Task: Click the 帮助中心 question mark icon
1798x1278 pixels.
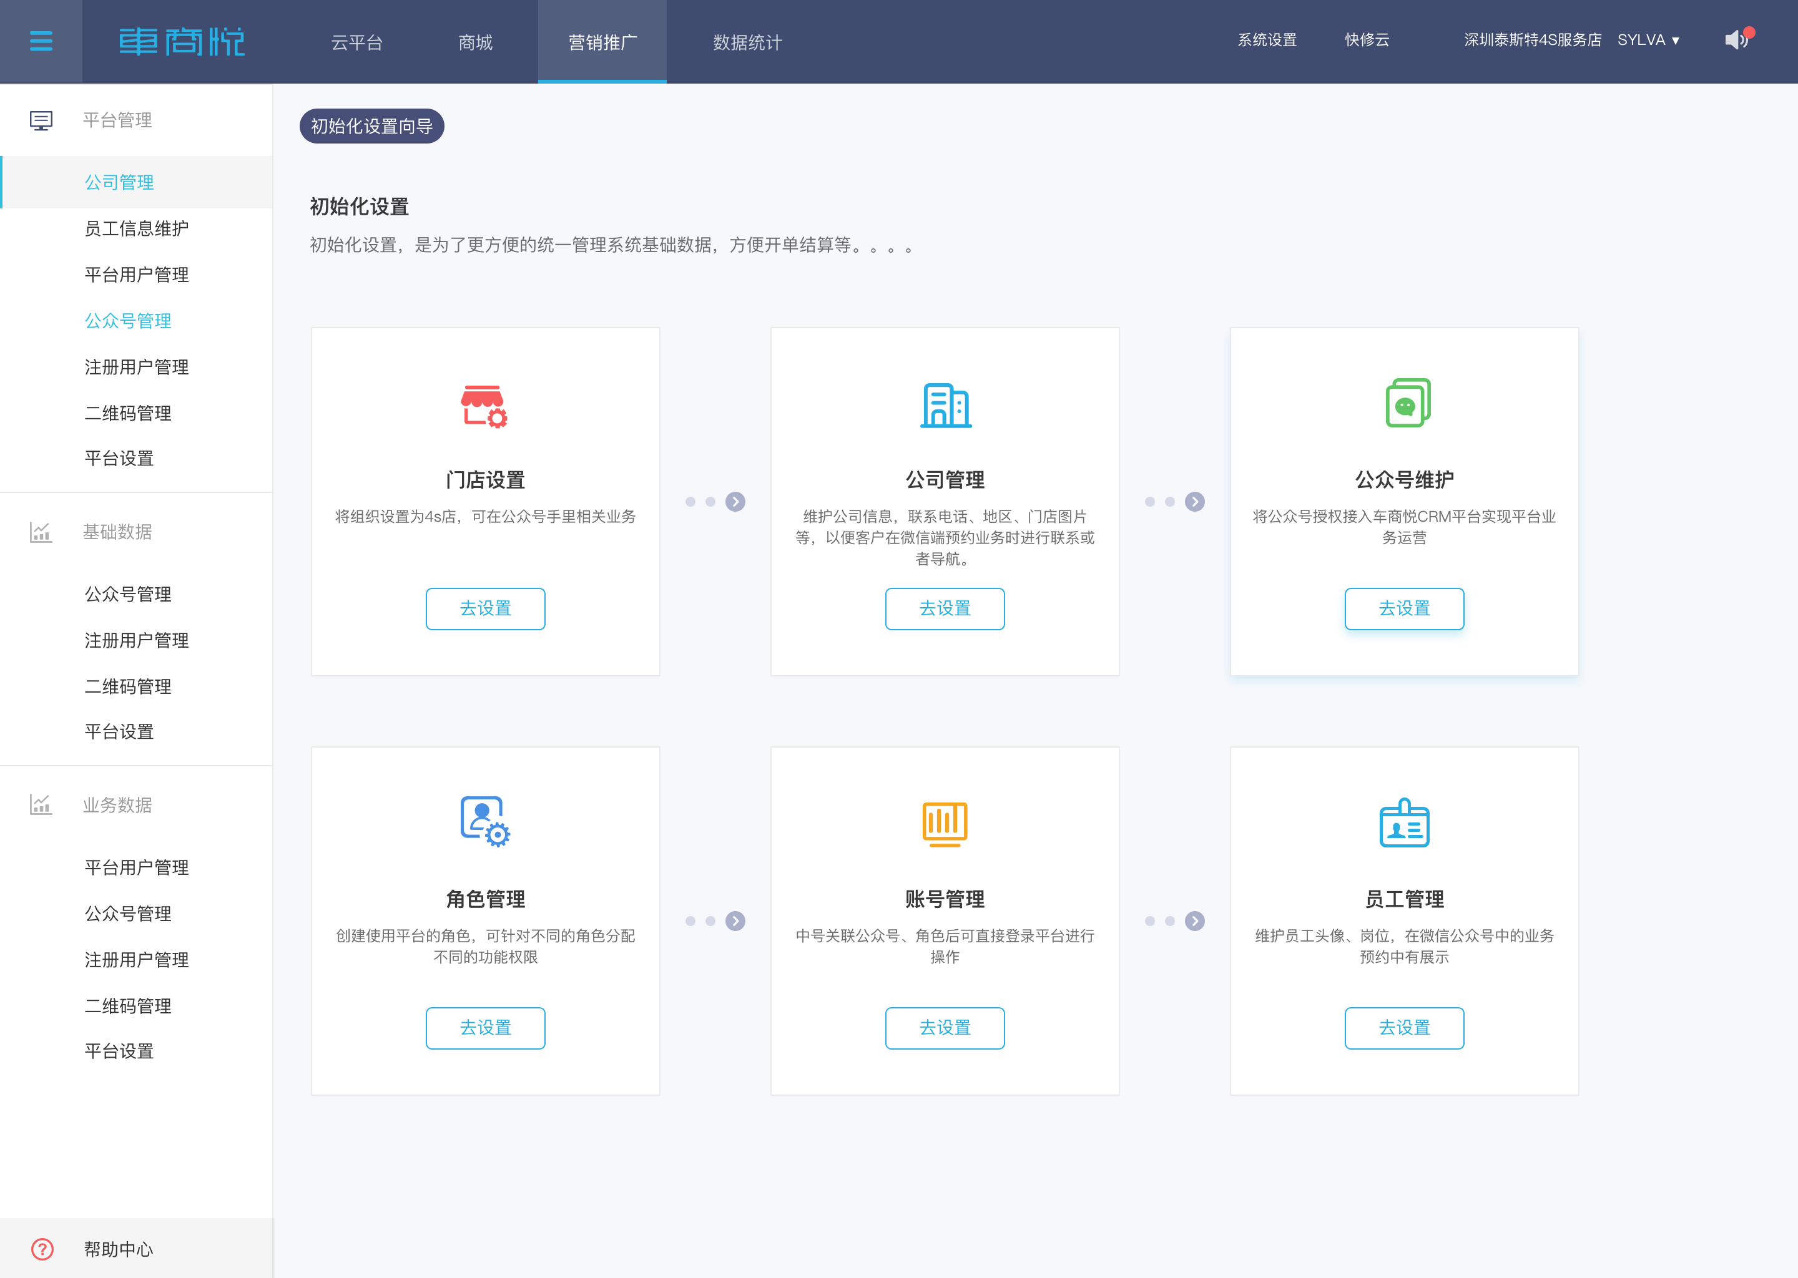Action: coord(42,1249)
